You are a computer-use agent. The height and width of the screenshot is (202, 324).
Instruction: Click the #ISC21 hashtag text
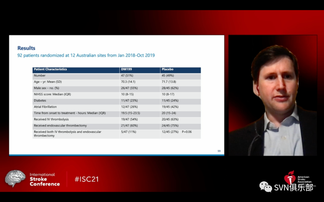point(87,179)
